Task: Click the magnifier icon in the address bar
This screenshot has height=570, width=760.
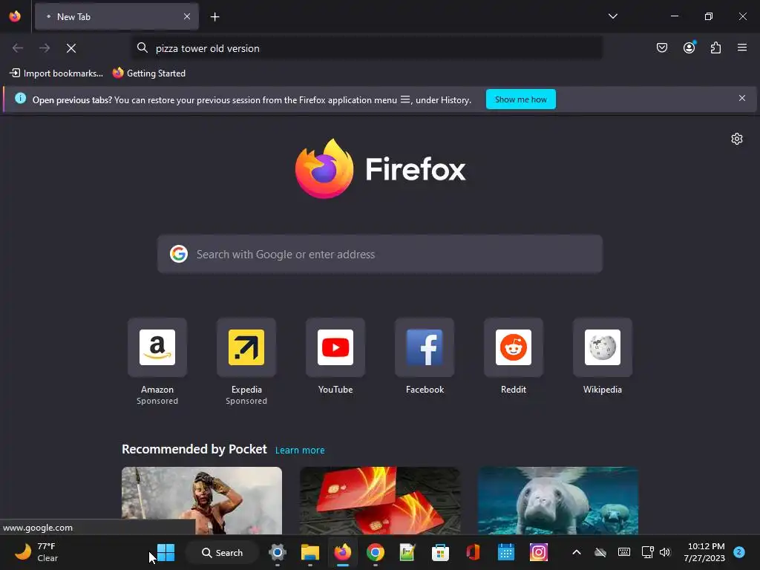Action: coord(142,47)
